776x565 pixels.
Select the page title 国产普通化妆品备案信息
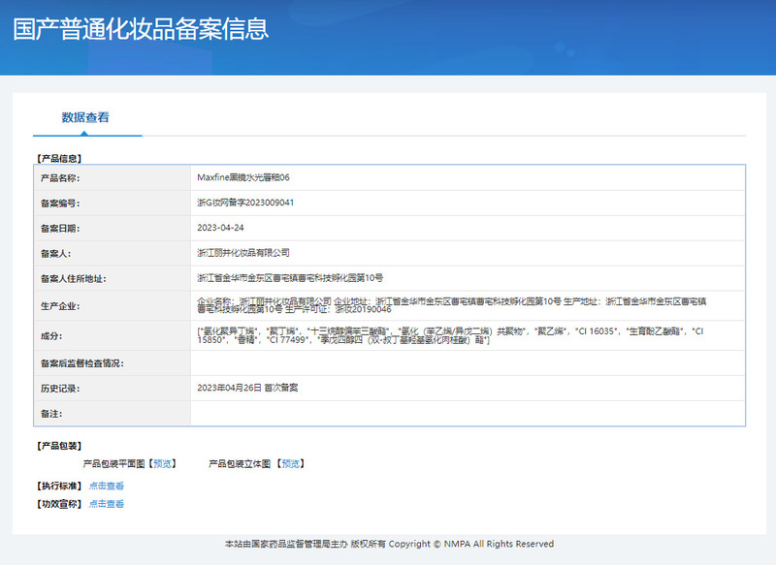coord(141,29)
